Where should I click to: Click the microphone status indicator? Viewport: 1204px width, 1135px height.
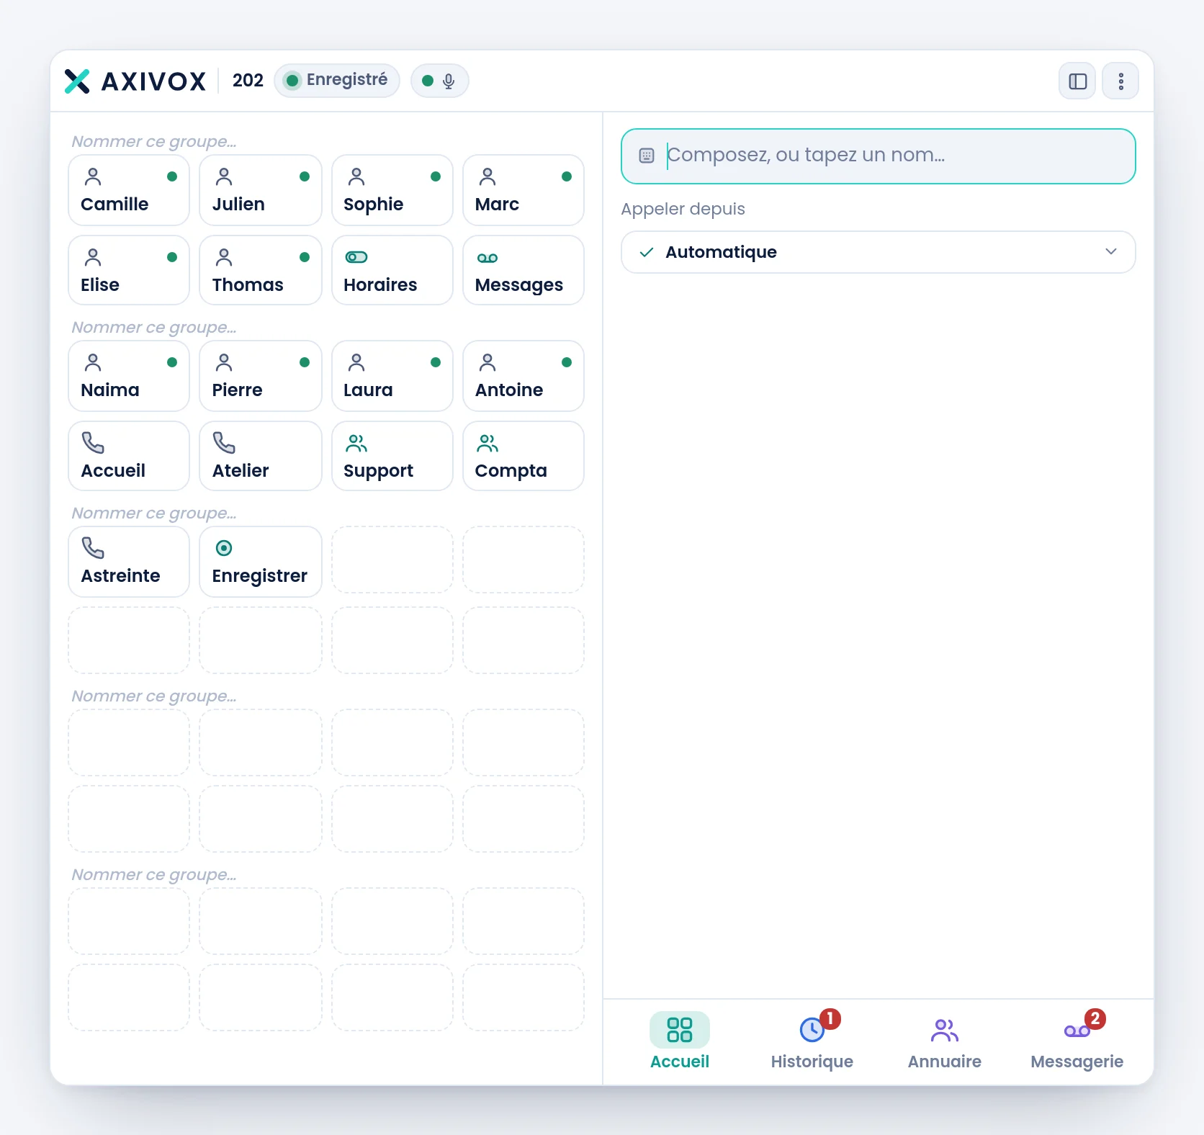[x=439, y=81]
